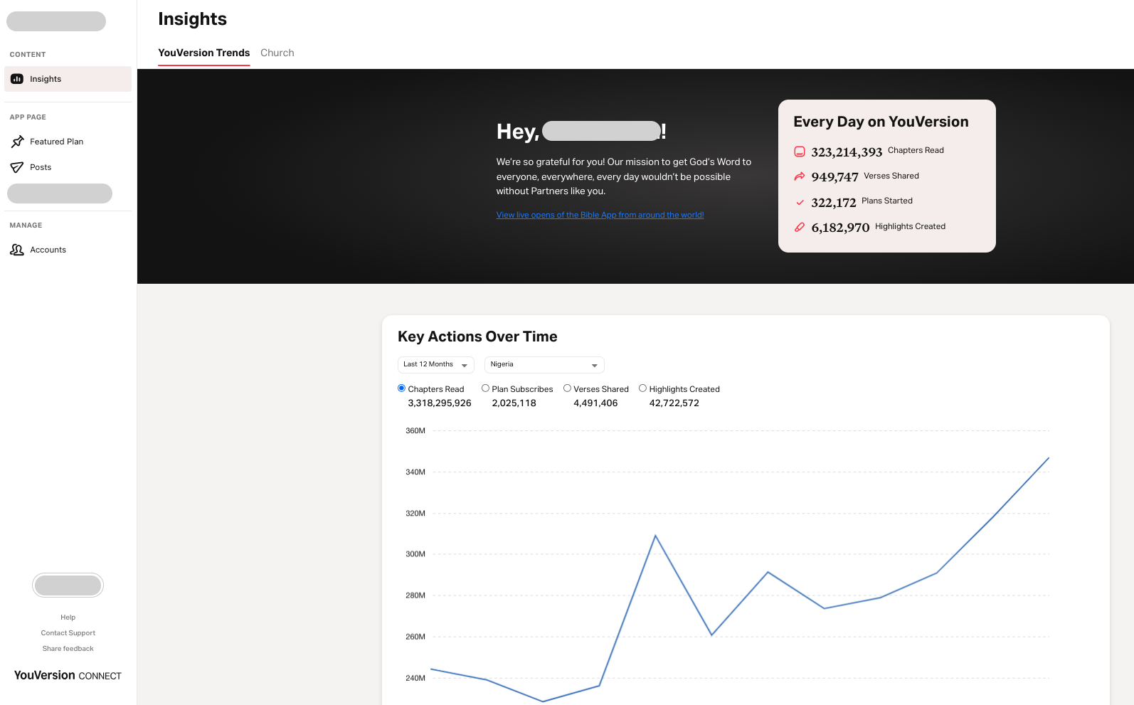Screen dimensions: 1134x705
Task: Switch to the YouVersion Trends tab
Action: [x=203, y=53]
